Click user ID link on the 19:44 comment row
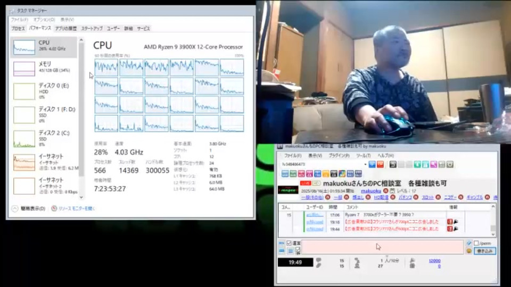This screenshot has width=511, height=287. point(315,229)
